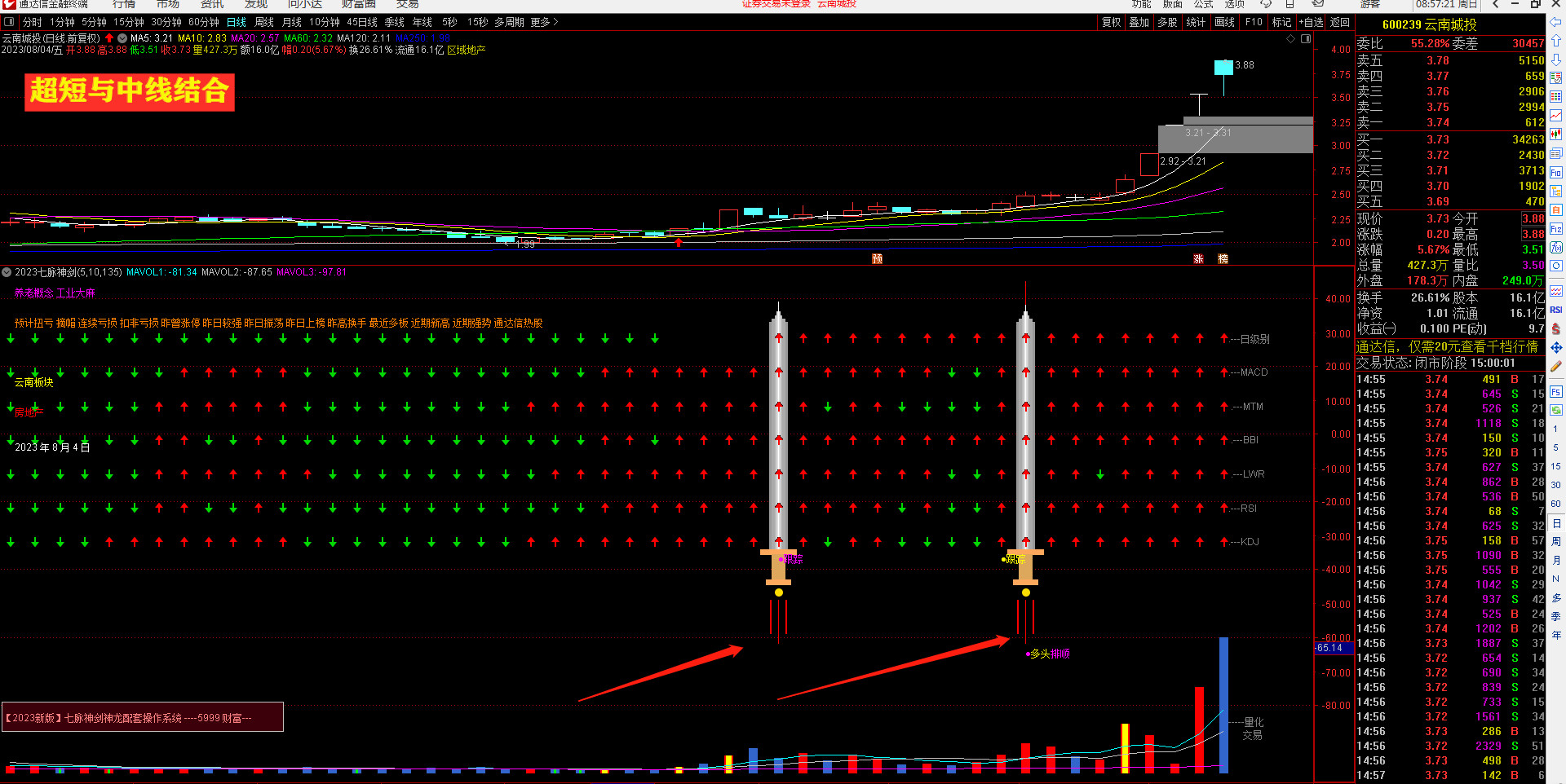1566x784 pixels.
Task: Click the small square icon above price axis
Action: click(1306, 38)
